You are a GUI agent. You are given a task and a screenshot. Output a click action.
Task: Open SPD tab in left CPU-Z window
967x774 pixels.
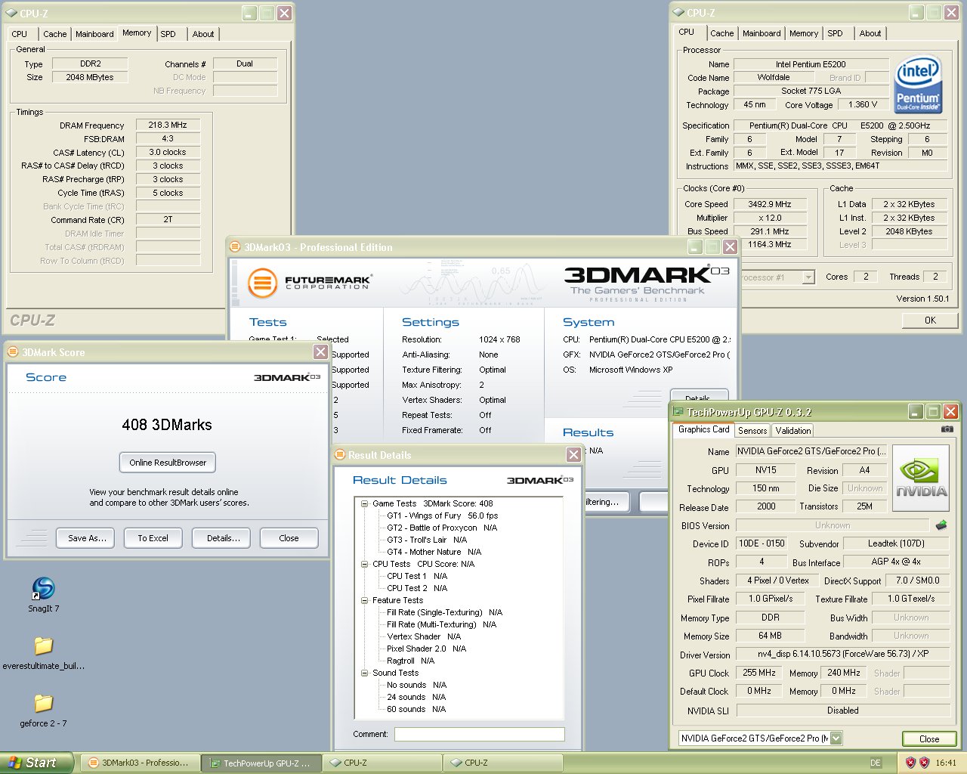point(168,34)
